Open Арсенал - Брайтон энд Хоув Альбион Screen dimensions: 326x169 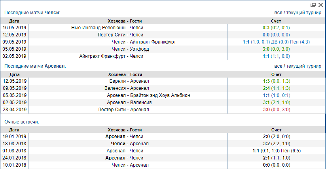point(148,95)
